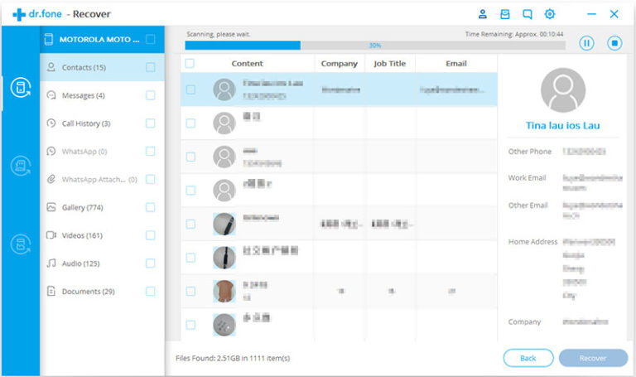Enable the MOTOROLA MOTO device checkbox
The image size is (636, 377).
150,39
